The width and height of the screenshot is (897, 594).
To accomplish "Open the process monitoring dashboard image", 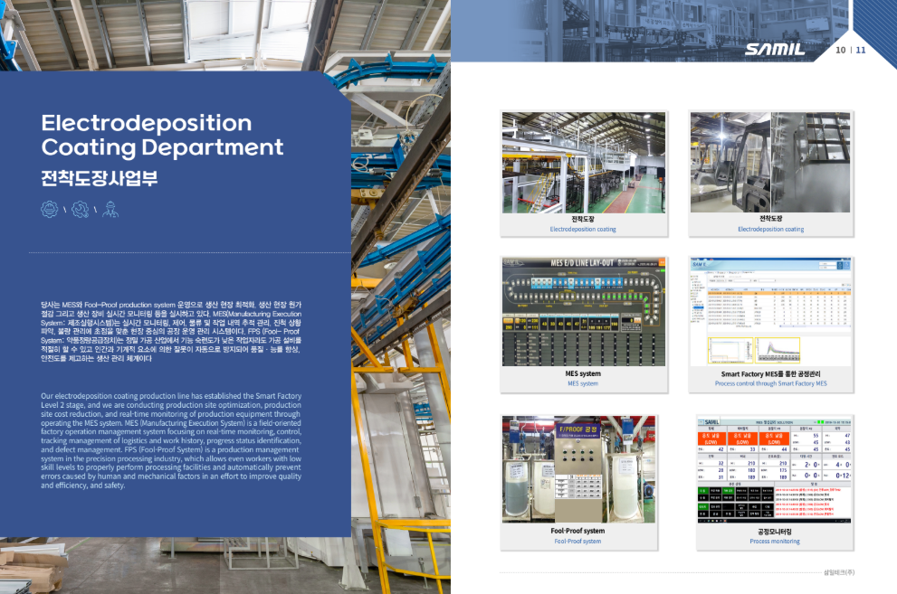I will 770,468.
